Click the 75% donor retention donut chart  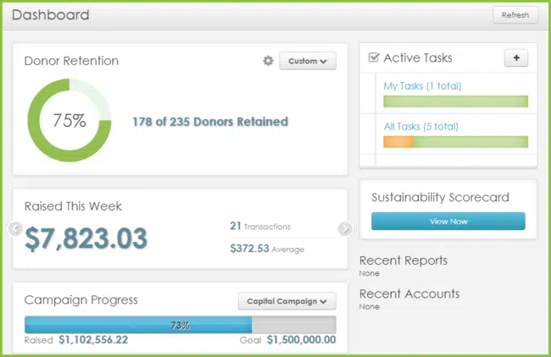click(70, 120)
